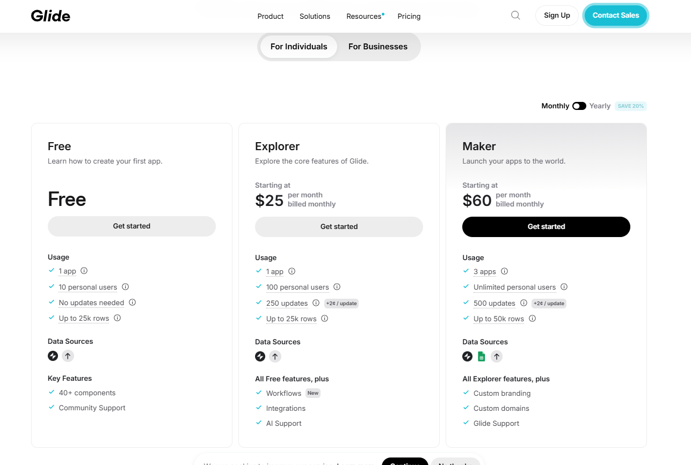The width and height of the screenshot is (691, 465).
Task: Click Glide Tables icon in Free plan
Action: [x=53, y=356]
